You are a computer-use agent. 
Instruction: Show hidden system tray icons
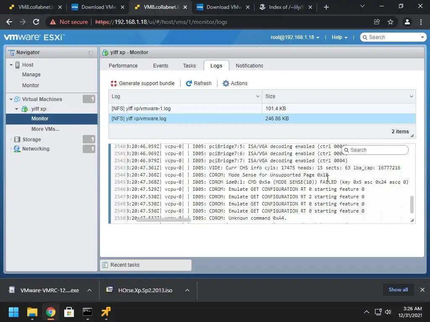tap(366, 312)
